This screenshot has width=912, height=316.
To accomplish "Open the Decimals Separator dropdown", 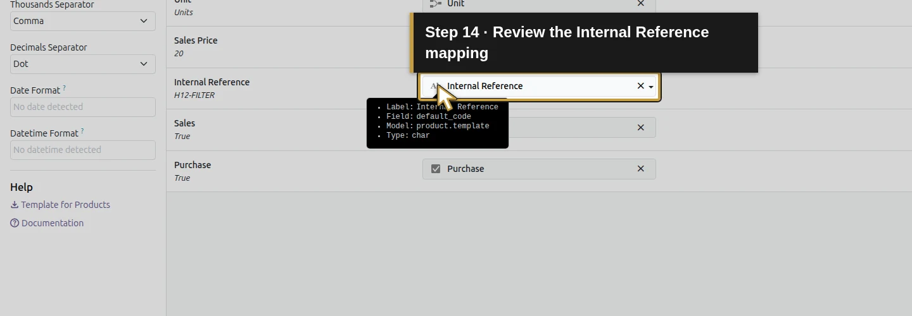I will tap(83, 64).
